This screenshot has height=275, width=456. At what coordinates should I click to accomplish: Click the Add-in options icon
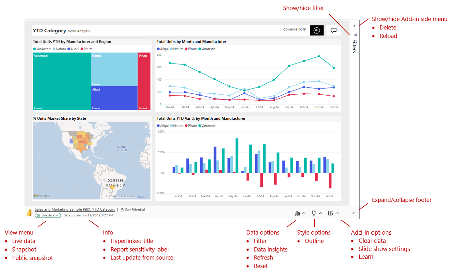tap(331, 213)
